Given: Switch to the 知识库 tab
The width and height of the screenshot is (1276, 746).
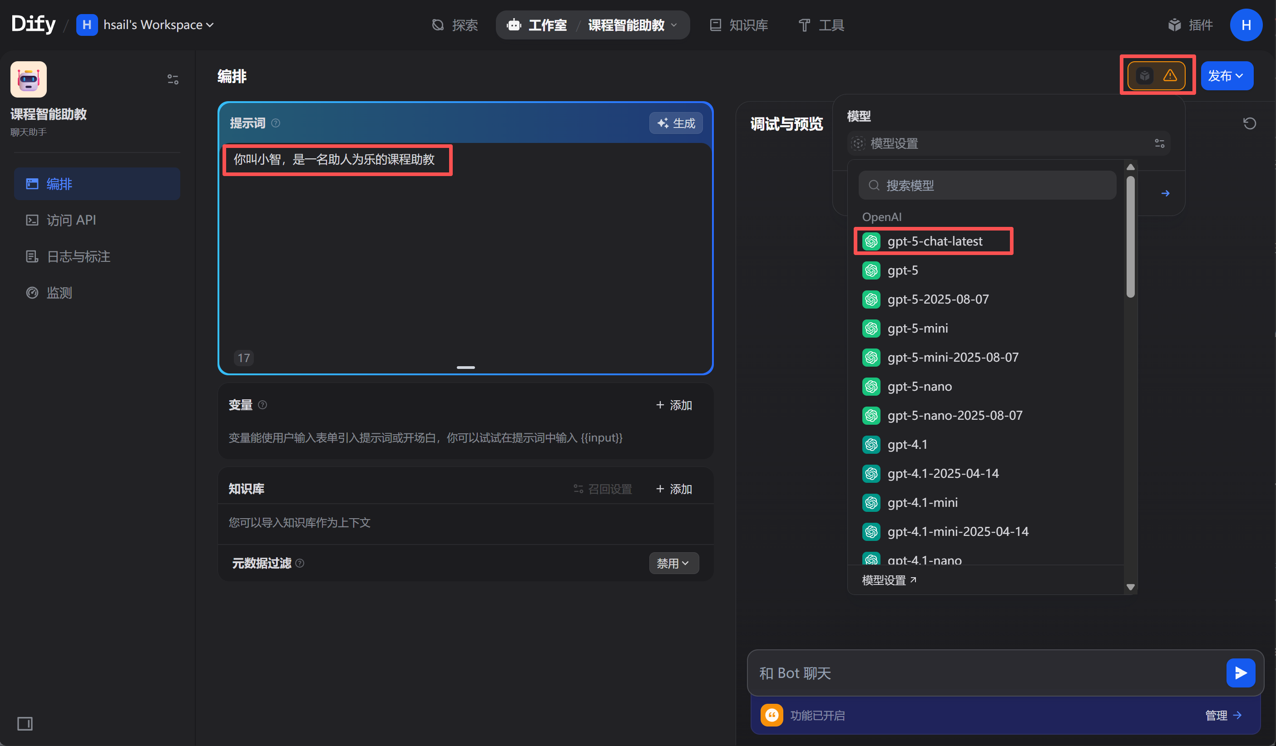Looking at the screenshot, I should pyautogui.click(x=739, y=25).
